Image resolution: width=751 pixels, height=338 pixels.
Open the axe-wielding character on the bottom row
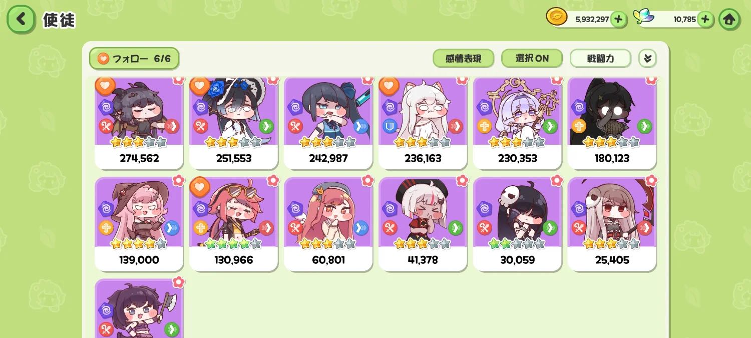point(139,308)
